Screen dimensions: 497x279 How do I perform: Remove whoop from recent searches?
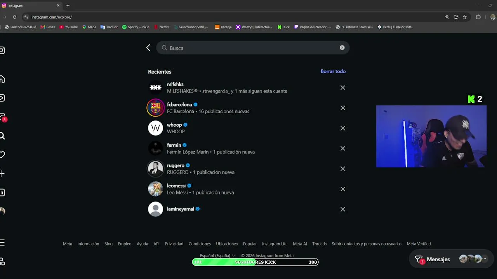tap(343, 128)
